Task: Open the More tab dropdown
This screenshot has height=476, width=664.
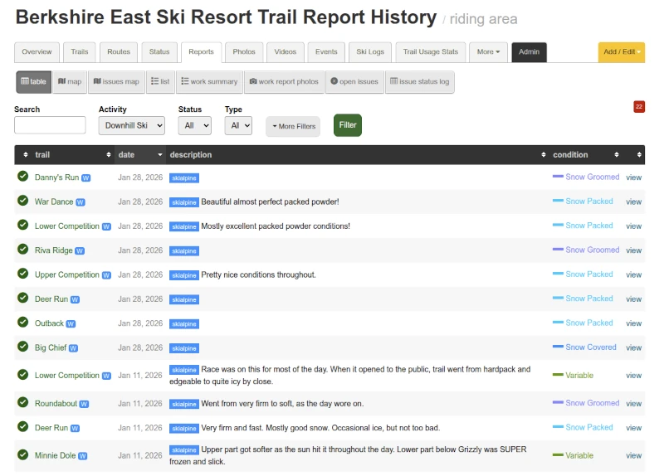Action: [488, 52]
